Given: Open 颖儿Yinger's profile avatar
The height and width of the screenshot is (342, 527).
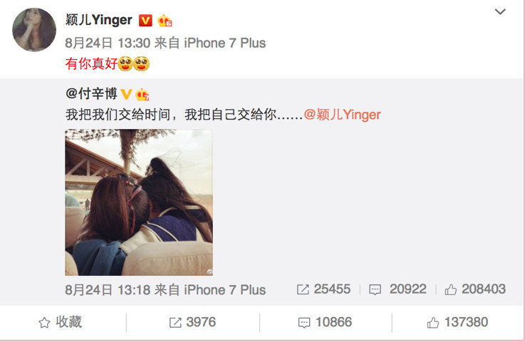Looking at the screenshot, I should coord(34,30).
